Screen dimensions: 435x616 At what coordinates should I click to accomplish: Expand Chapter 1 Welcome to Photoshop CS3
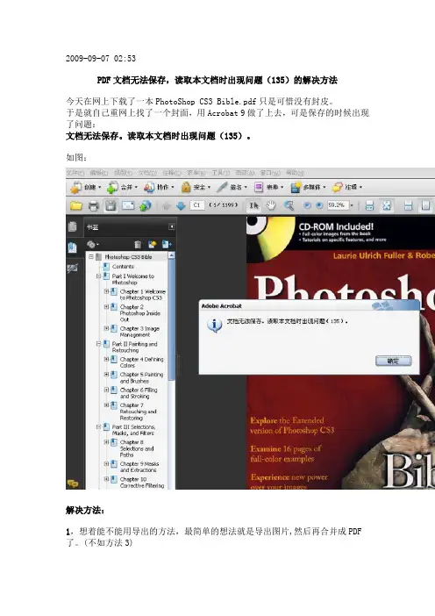point(106,291)
